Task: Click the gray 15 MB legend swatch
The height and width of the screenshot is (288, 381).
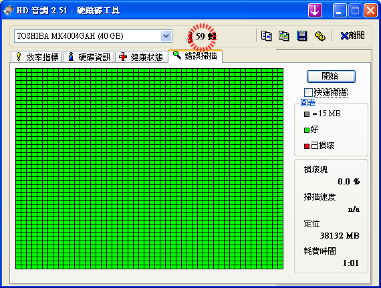Action: click(x=307, y=114)
